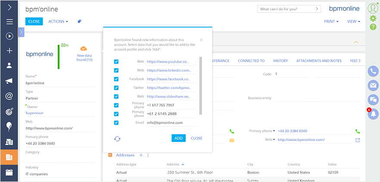Viewport: 380px width, 182px height.
Task: Click the blue CLOSE button in header
Action: coord(34,22)
